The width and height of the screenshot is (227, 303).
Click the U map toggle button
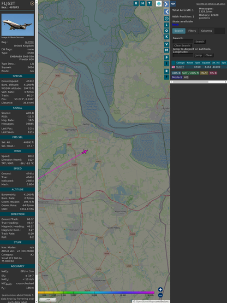(136, 3)
